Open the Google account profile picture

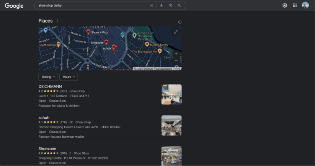[305, 5]
